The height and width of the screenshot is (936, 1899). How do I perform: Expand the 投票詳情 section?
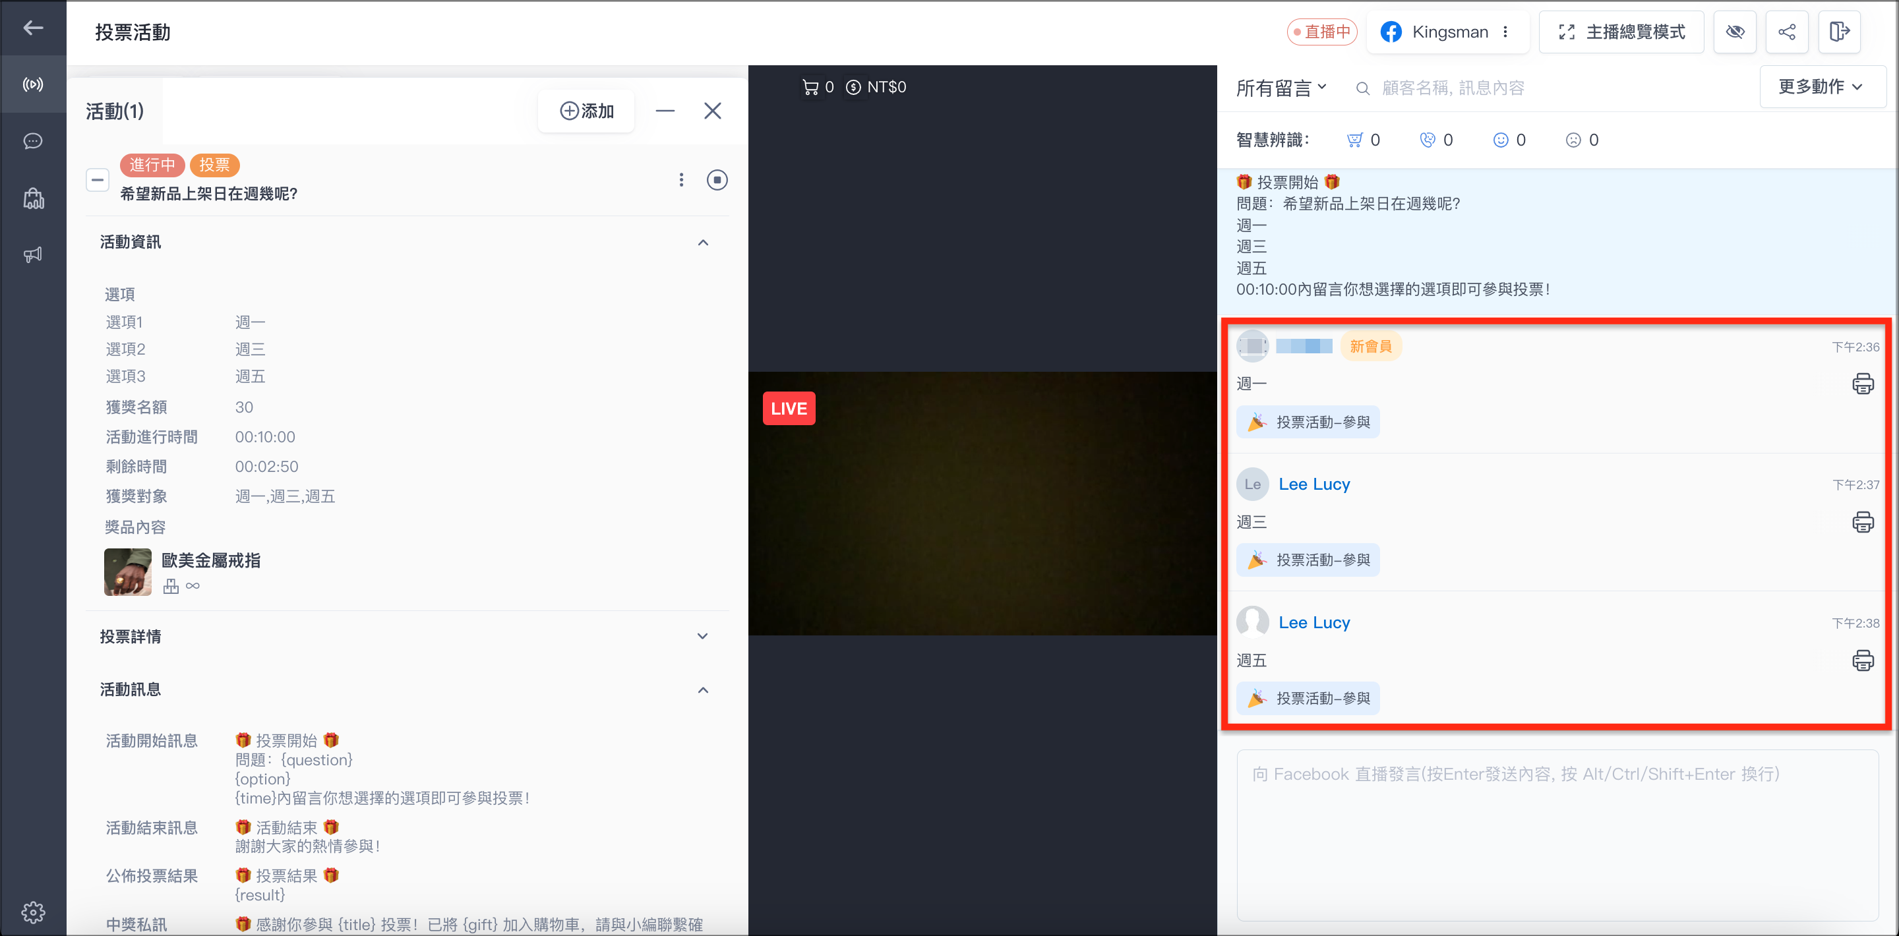[702, 636]
